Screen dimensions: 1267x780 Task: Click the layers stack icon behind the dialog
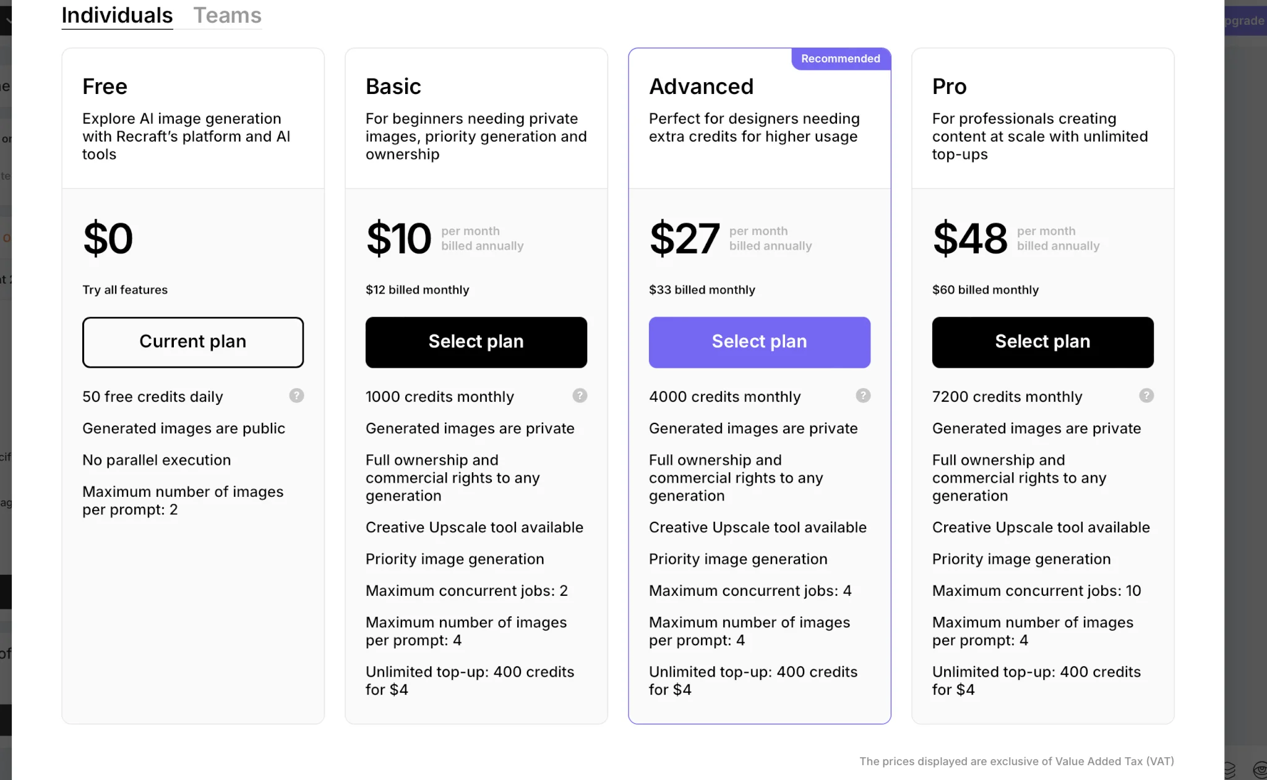1229,769
